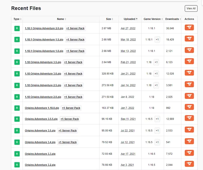
Task: Sort by Game Version column
Action: 153,19
